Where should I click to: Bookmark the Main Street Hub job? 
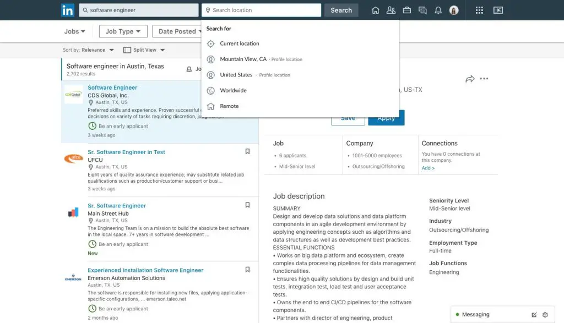click(247, 205)
